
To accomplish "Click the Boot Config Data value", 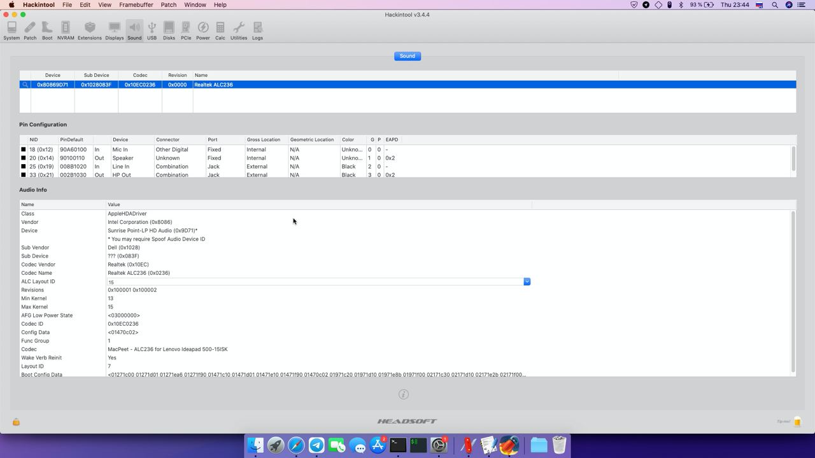I will (x=316, y=375).
